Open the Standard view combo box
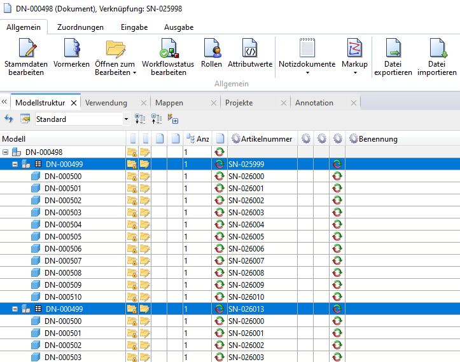Image resolution: width=460 pixels, height=362 pixels. tap(126, 119)
